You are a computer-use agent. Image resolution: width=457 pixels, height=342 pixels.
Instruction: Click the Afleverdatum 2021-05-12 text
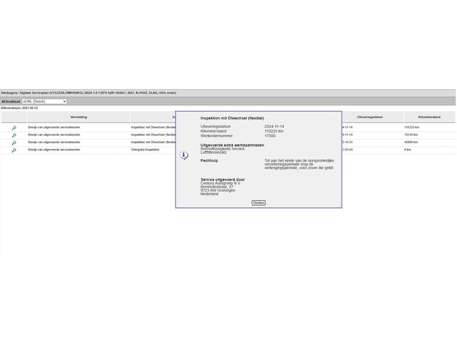19,108
